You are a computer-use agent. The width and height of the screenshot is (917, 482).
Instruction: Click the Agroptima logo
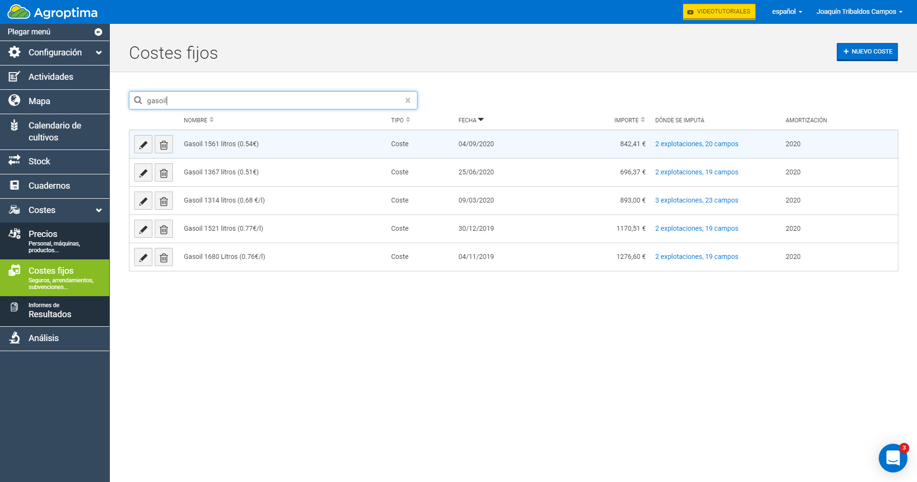click(53, 12)
